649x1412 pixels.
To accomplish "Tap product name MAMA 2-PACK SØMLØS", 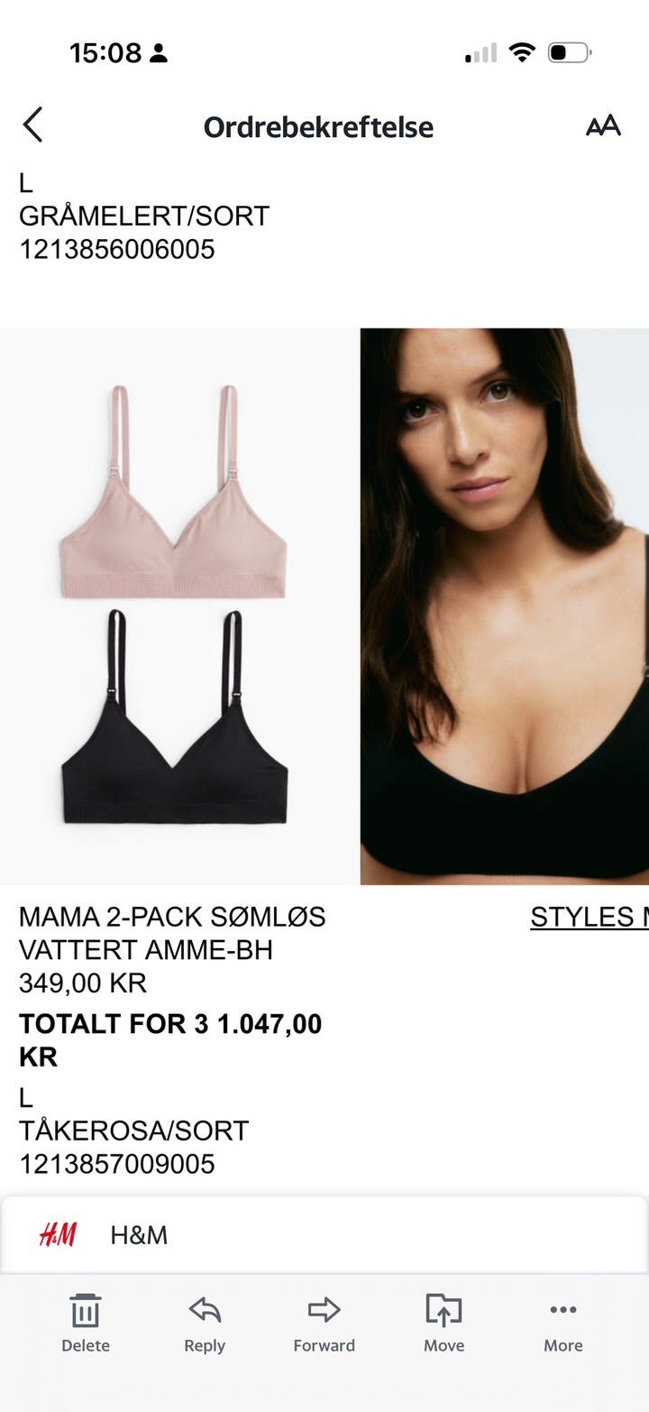I will [x=172, y=917].
